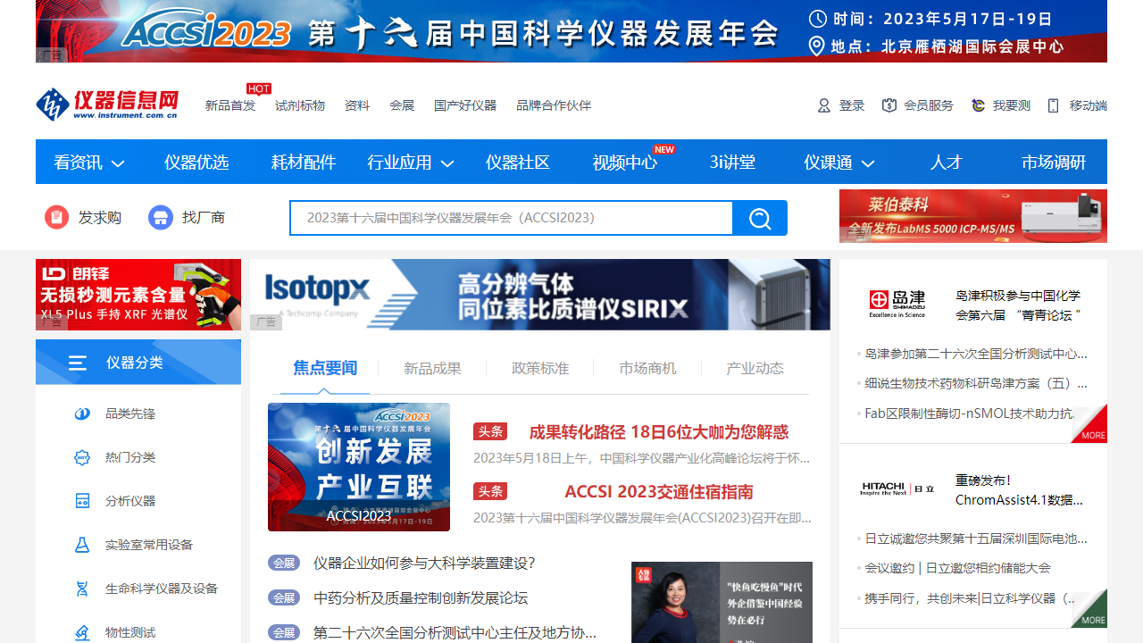Click the 实验室常用设备 flask icon

[x=82, y=545]
